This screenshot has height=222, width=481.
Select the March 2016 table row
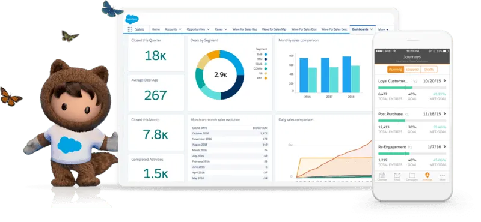[230, 151]
